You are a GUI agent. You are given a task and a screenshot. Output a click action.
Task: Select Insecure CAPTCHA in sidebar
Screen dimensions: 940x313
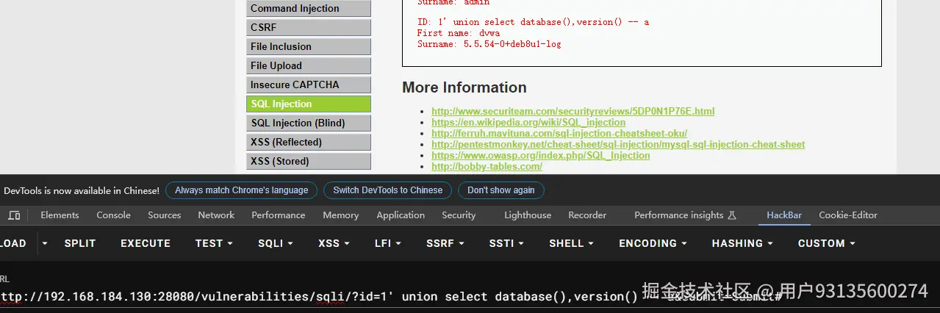(x=309, y=84)
